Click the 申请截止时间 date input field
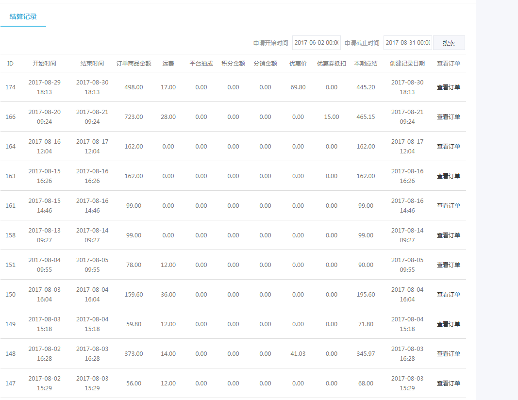The image size is (518, 400). coord(407,43)
